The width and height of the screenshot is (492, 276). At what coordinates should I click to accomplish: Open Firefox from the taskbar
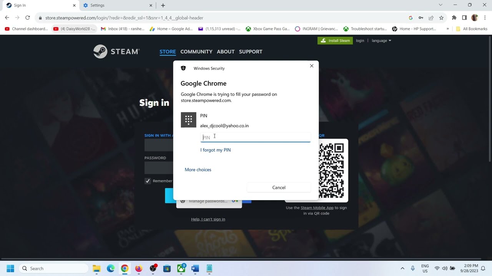[139, 268]
